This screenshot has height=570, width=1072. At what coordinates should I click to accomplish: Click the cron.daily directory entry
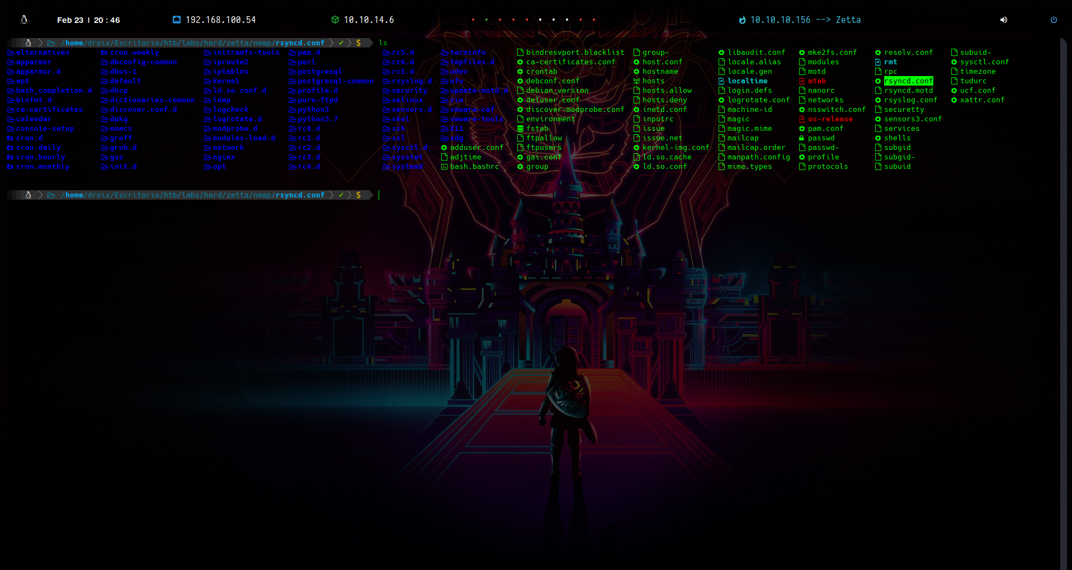point(38,148)
